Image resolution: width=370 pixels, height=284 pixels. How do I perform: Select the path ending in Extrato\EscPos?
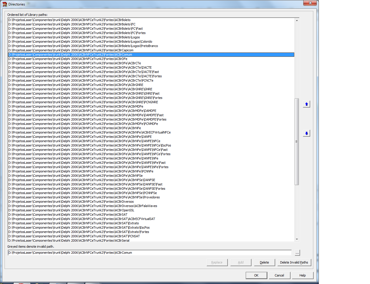tap(151, 227)
